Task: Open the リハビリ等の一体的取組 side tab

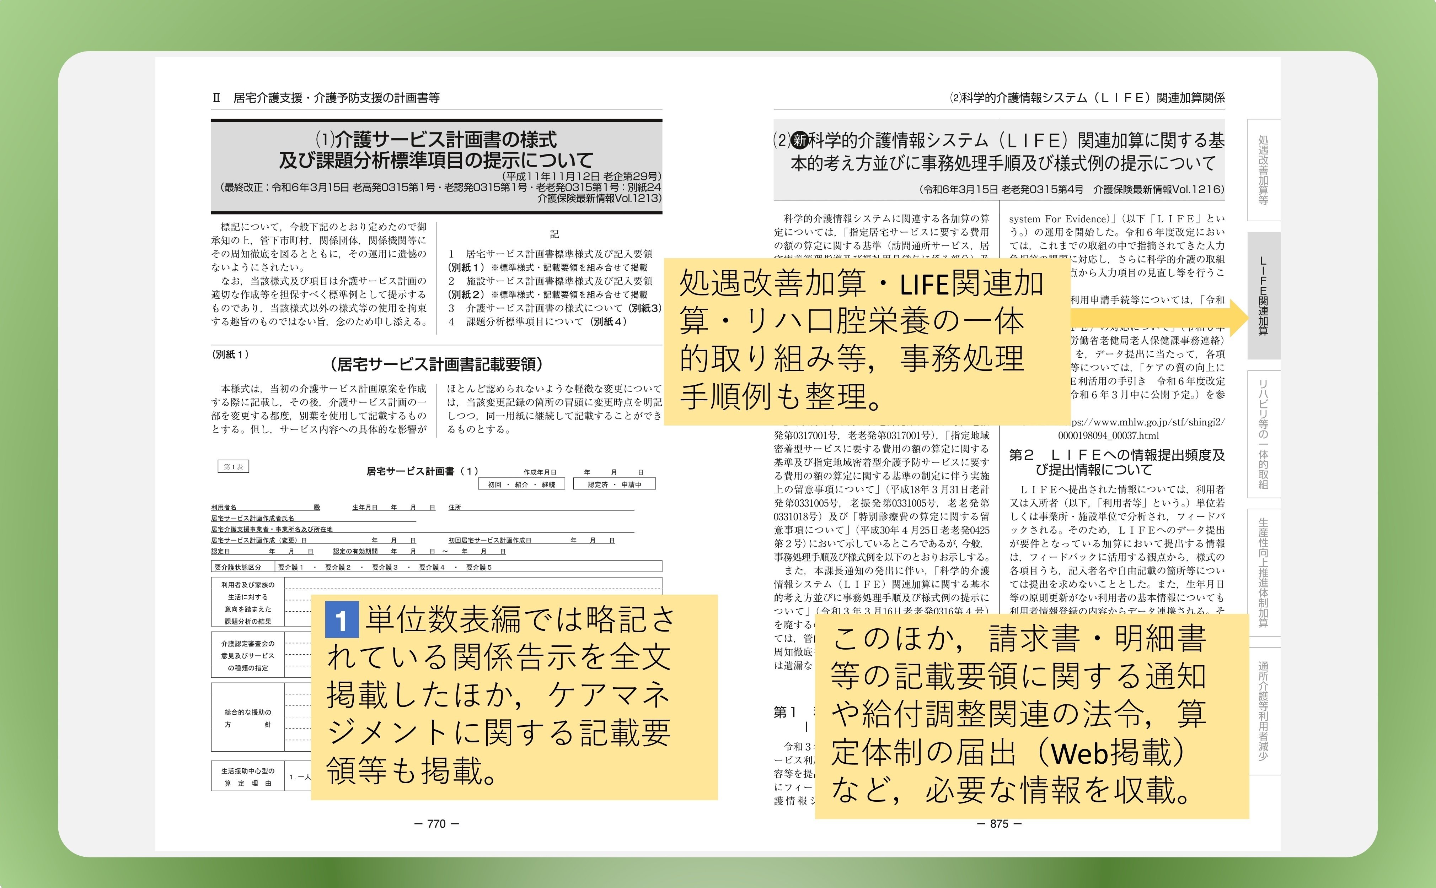Action: pyautogui.click(x=1263, y=434)
